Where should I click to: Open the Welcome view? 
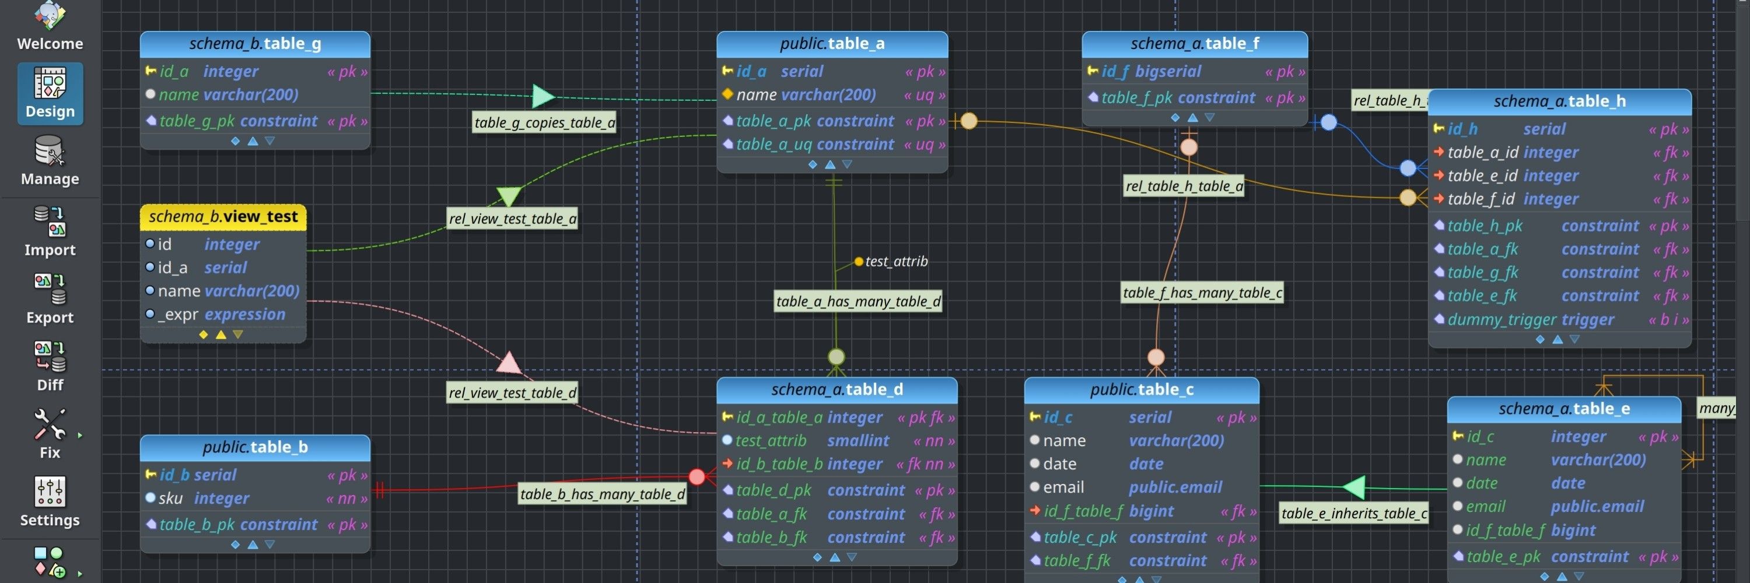(50, 26)
